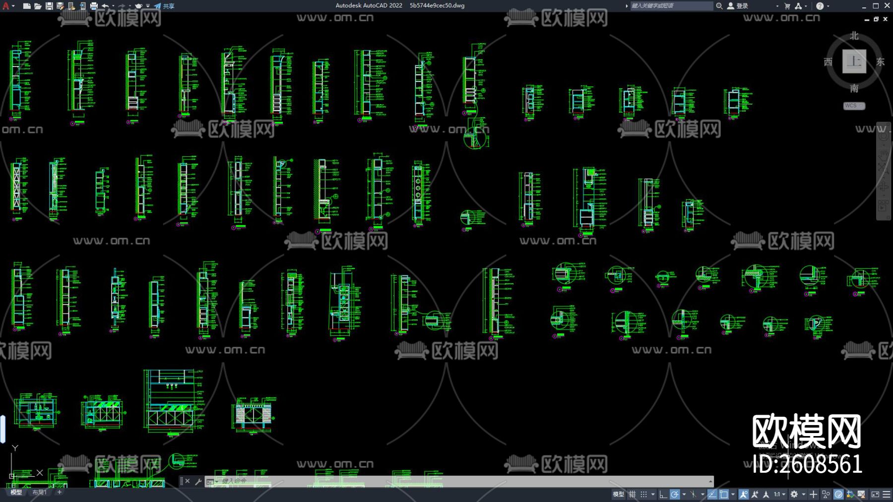The width and height of the screenshot is (893, 502).
Task: Toggle auto-add annotation scales icon
Action: 755,495
